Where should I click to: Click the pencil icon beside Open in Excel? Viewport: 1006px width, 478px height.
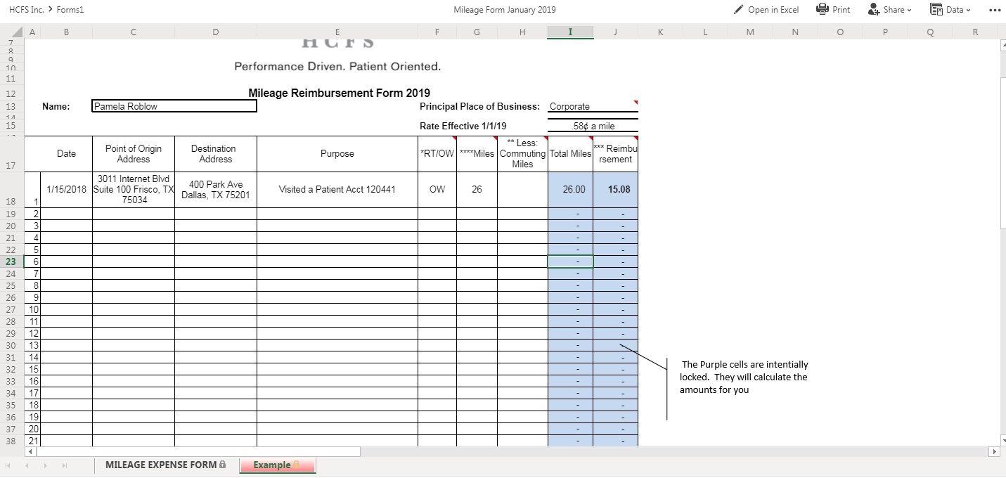738,10
